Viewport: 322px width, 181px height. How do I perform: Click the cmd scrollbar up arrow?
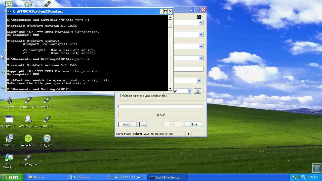coord(170,17)
